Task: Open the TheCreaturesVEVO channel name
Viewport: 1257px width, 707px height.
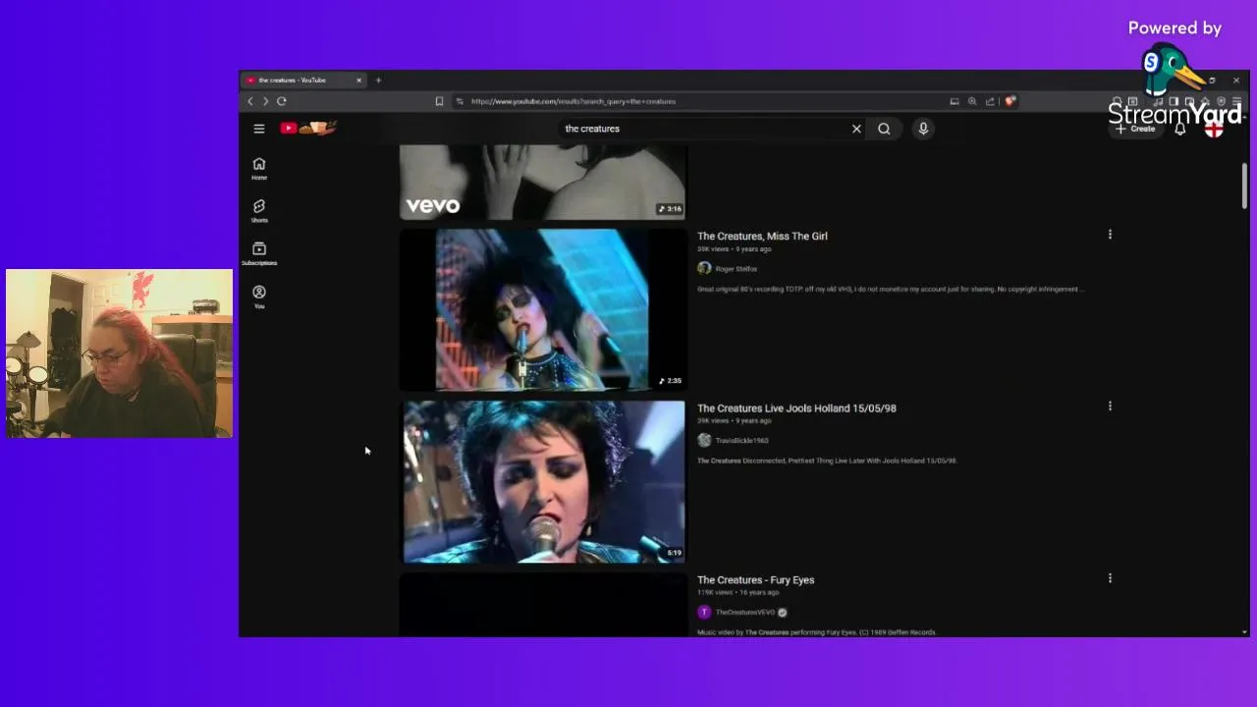Action: [744, 613]
